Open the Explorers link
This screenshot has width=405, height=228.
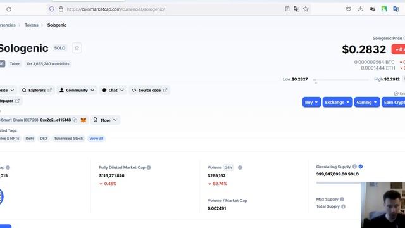[37, 90]
